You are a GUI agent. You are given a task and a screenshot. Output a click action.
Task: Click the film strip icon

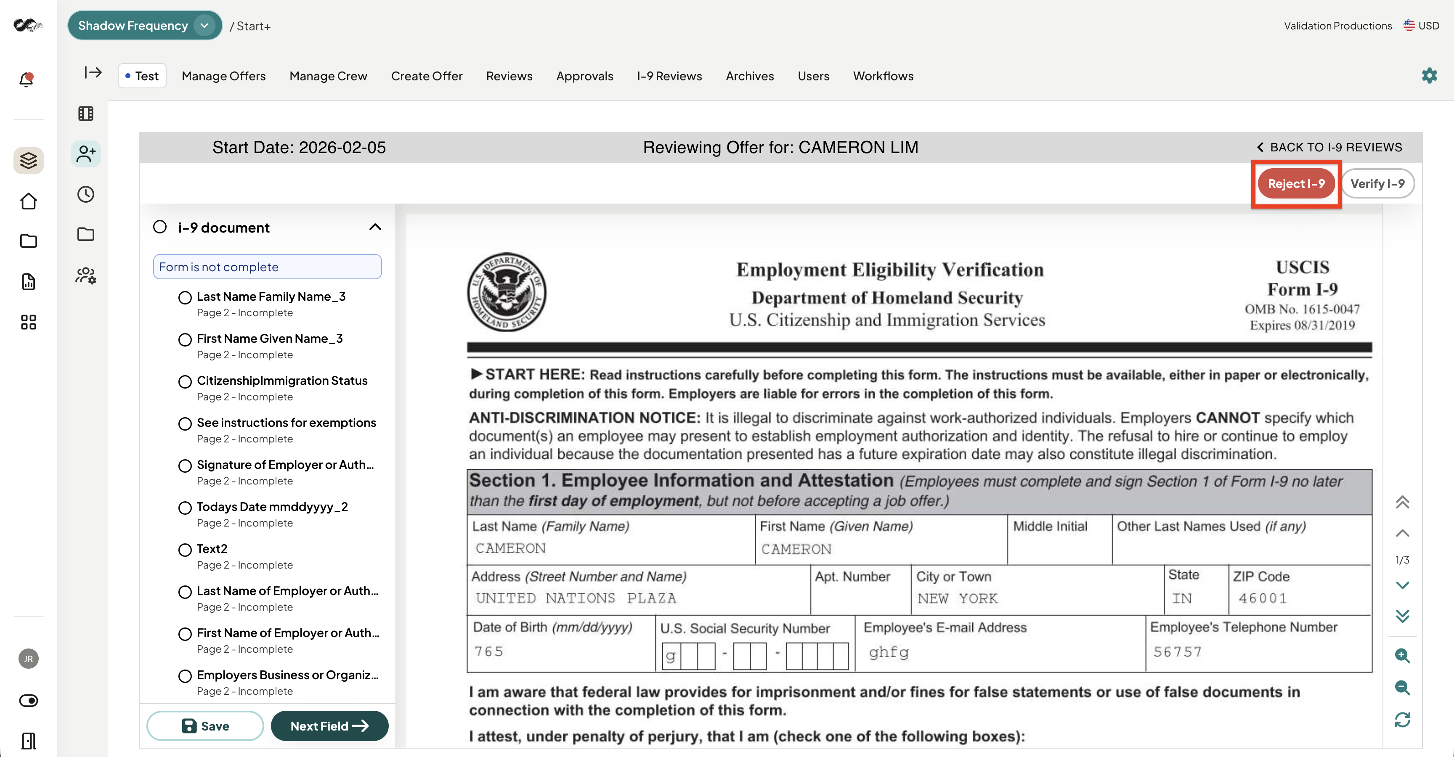tap(86, 114)
